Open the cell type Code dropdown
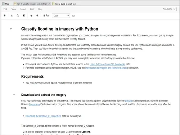The height and width of the screenshot is (135, 180). click(61, 16)
